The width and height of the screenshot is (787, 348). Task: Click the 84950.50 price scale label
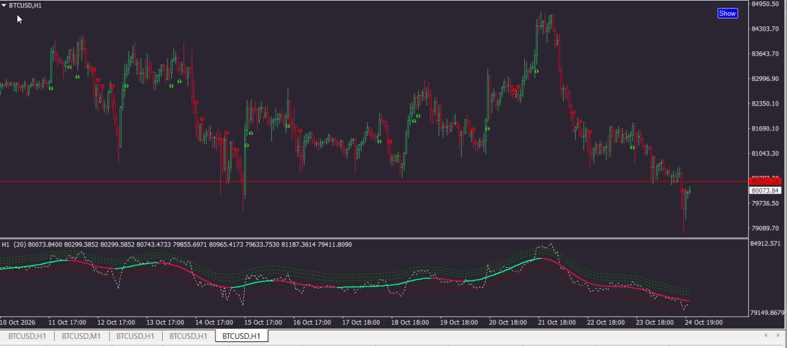click(x=765, y=4)
